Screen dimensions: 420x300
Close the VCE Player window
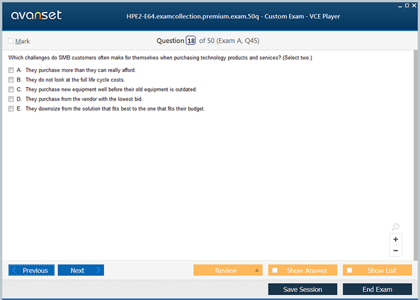[x=416, y=5]
